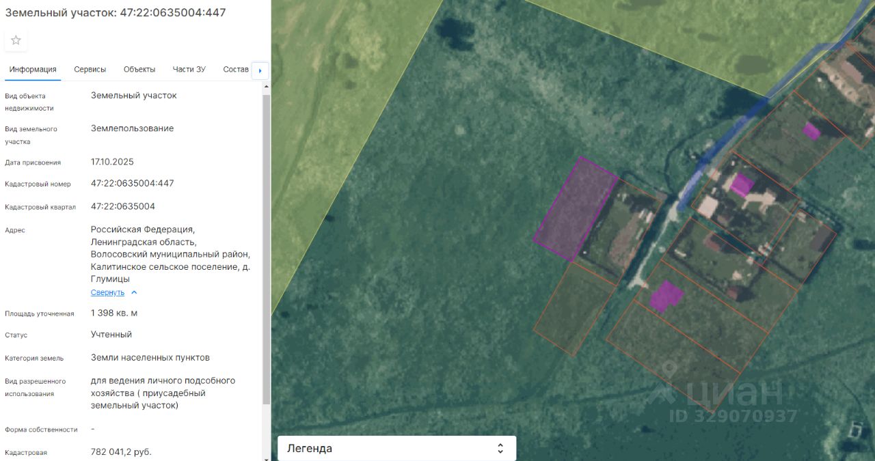
Task: Click the label Вид разрешенного использования
Action: point(36,387)
